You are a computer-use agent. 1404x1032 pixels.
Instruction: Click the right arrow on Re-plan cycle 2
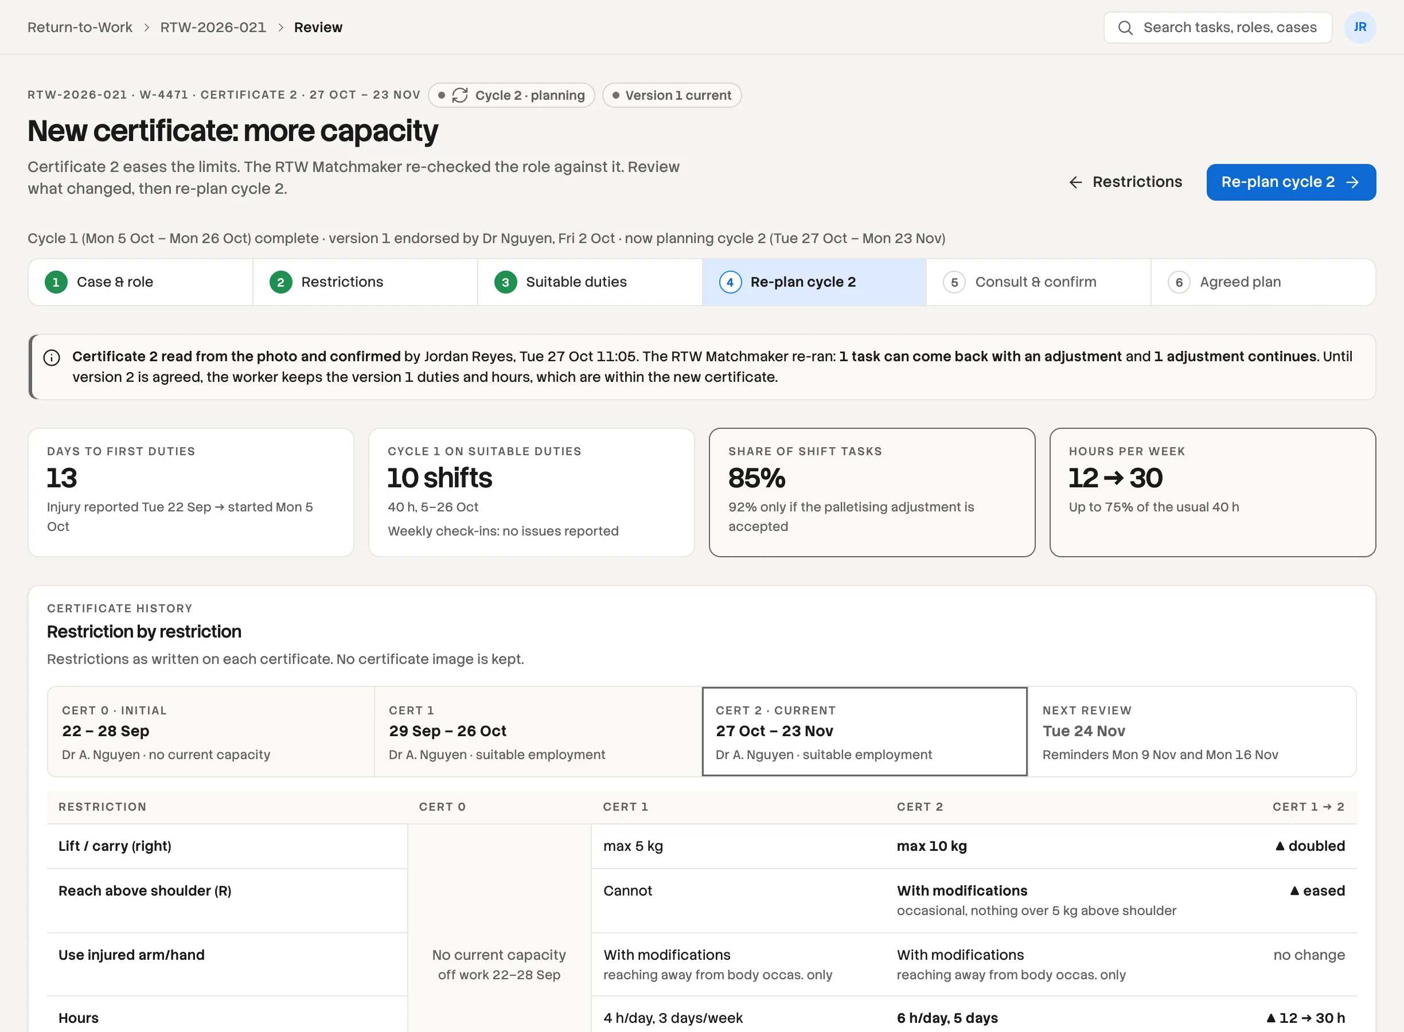1353,182
